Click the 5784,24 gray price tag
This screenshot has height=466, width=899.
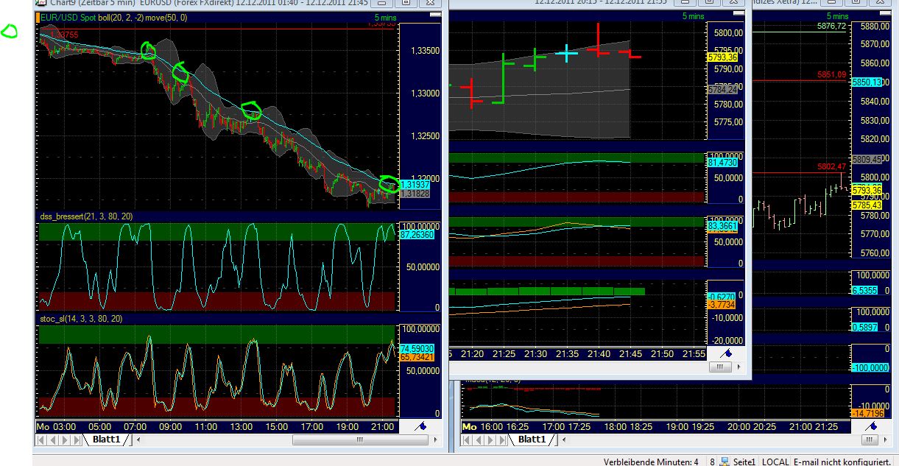coord(722,89)
